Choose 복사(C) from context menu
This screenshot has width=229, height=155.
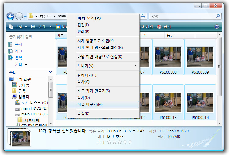click(x=103, y=82)
